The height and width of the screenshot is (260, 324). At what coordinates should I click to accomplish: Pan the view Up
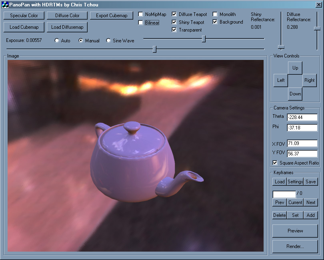[x=295, y=68]
